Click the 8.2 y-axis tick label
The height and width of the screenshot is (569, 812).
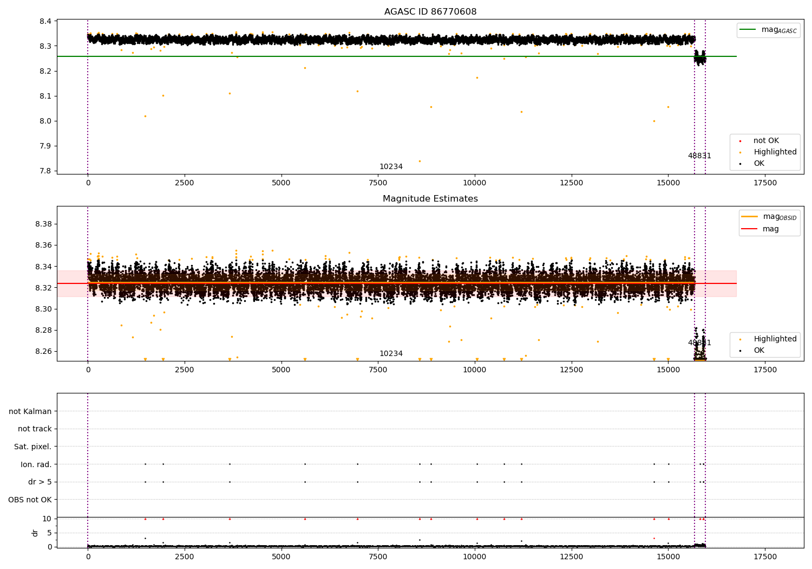click(46, 71)
